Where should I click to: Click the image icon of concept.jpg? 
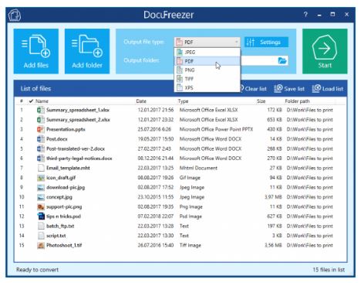pos(41,197)
